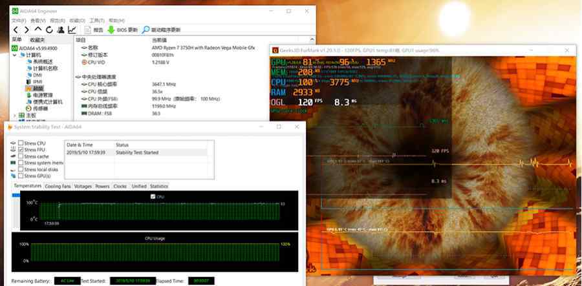The image size is (582, 286).
Task: Open 电源管理 in the tree
Action: click(43, 95)
